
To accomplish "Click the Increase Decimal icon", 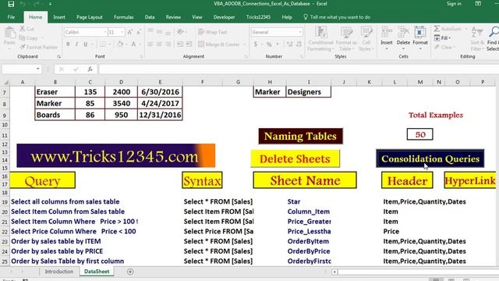I will pos(289,44).
